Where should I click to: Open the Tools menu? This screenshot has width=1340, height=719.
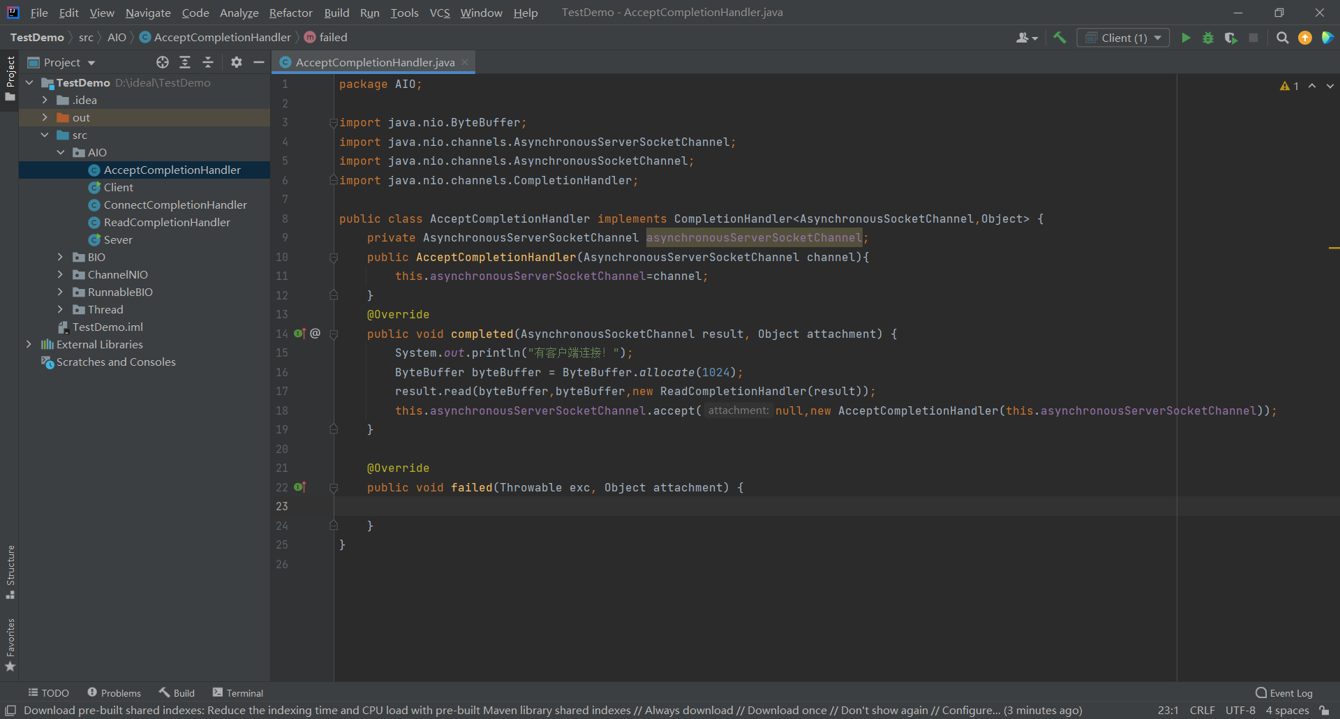(404, 13)
